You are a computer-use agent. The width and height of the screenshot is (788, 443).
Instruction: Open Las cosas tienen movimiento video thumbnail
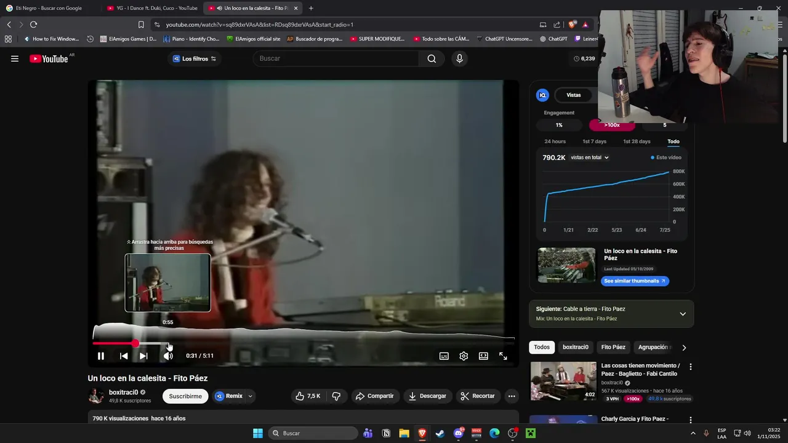(x=563, y=381)
